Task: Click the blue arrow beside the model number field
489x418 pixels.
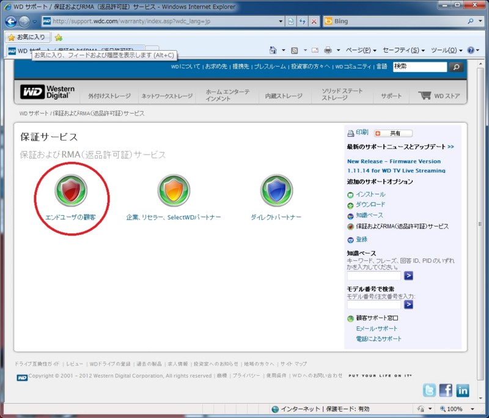Action: point(407,304)
